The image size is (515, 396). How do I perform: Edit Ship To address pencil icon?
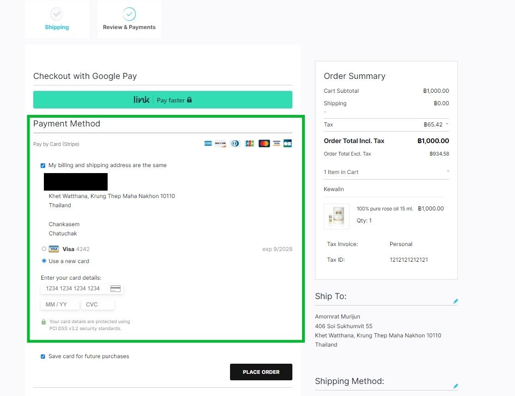pyautogui.click(x=455, y=301)
